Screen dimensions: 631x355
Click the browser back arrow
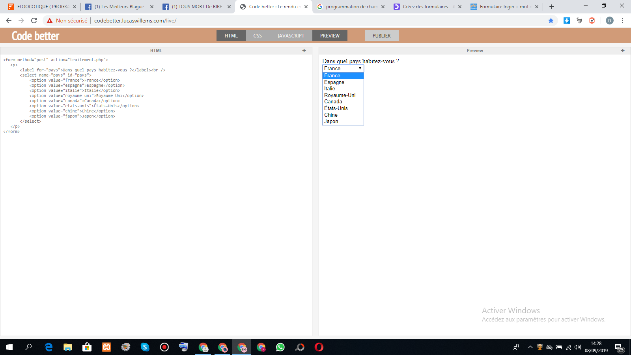click(x=9, y=21)
